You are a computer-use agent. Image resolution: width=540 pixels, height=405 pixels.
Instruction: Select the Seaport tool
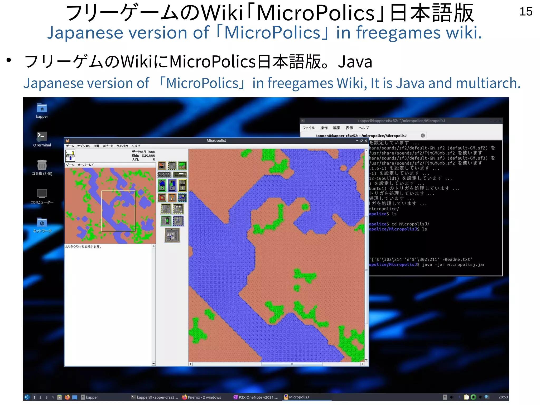(179, 221)
